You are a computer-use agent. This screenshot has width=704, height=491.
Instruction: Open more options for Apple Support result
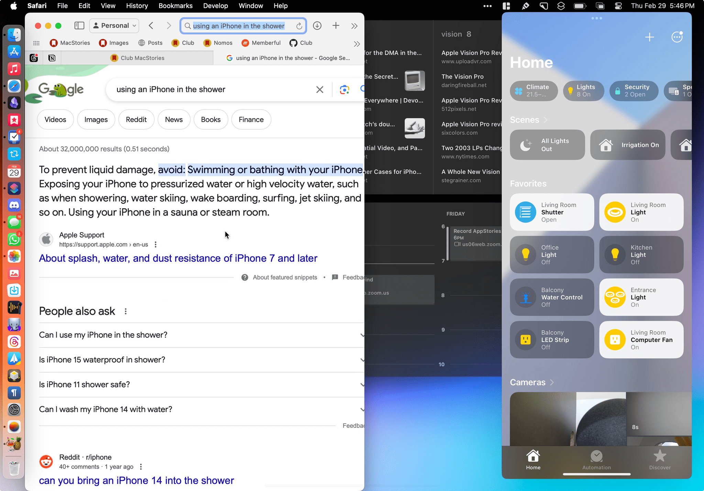[156, 244]
